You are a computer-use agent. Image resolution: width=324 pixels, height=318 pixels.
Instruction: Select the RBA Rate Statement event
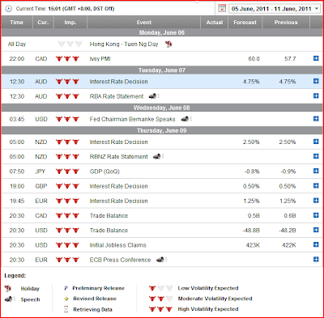click(117, 96)
